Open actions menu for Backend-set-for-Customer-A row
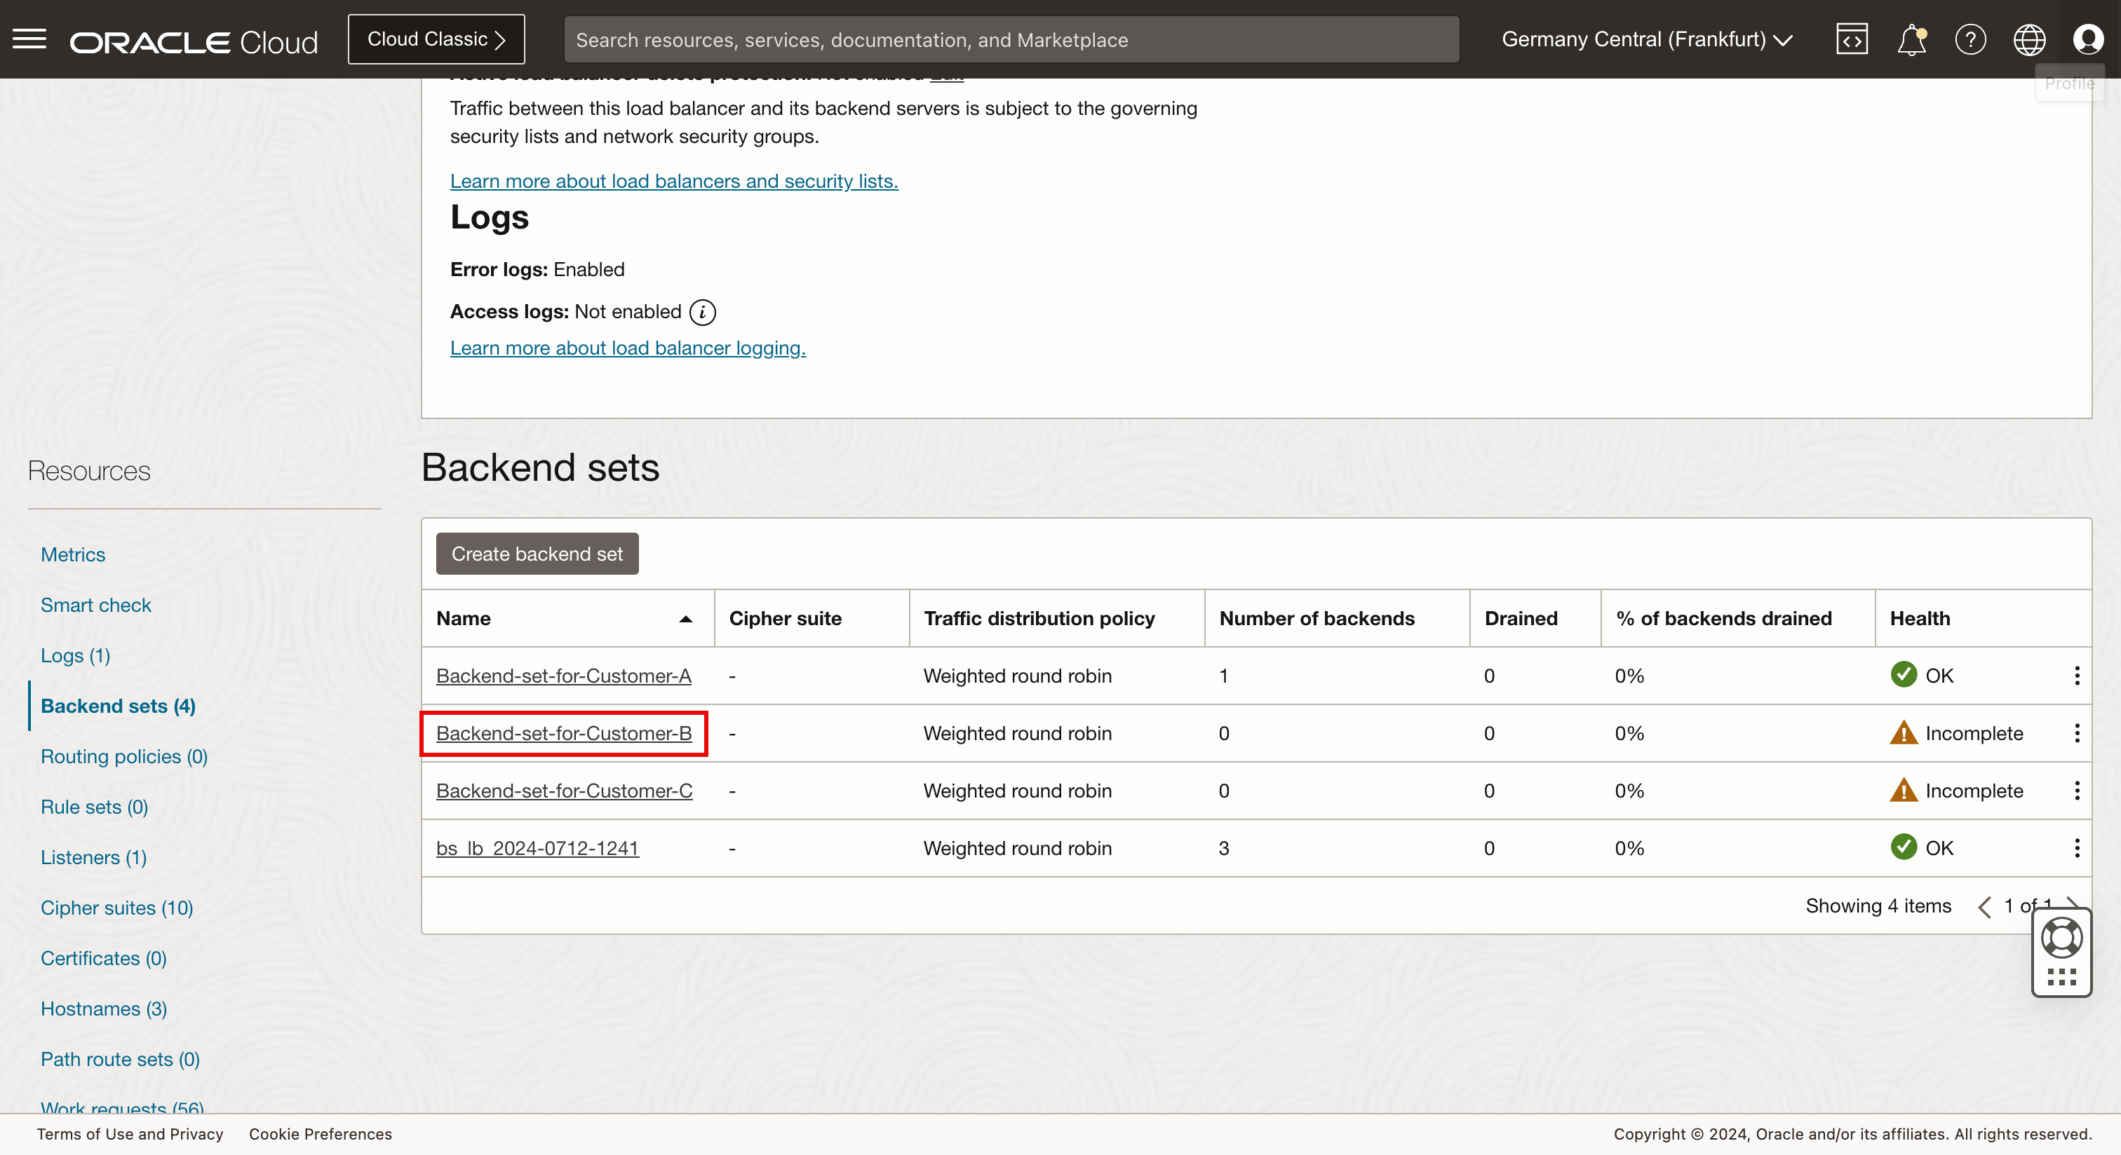This screenshot has height=1155, width=2121. coord(2077,676)
